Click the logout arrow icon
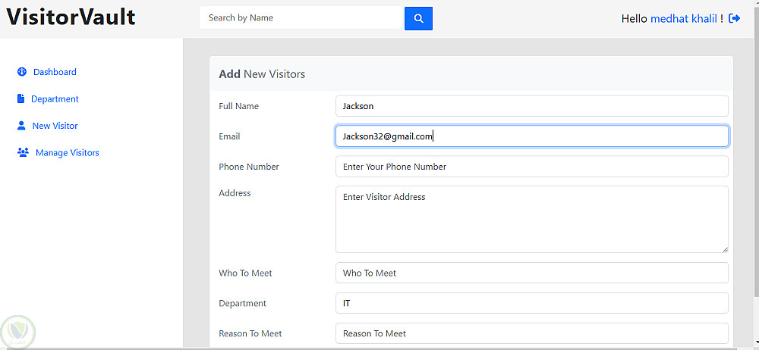 point(734,18)
